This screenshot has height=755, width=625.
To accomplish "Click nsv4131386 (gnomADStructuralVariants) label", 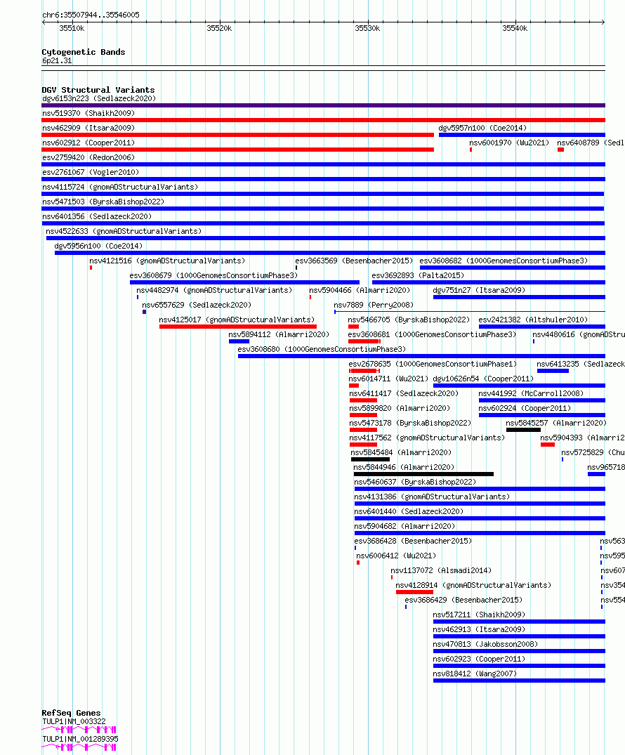I will pyautogui.click(x=432, y=497).
